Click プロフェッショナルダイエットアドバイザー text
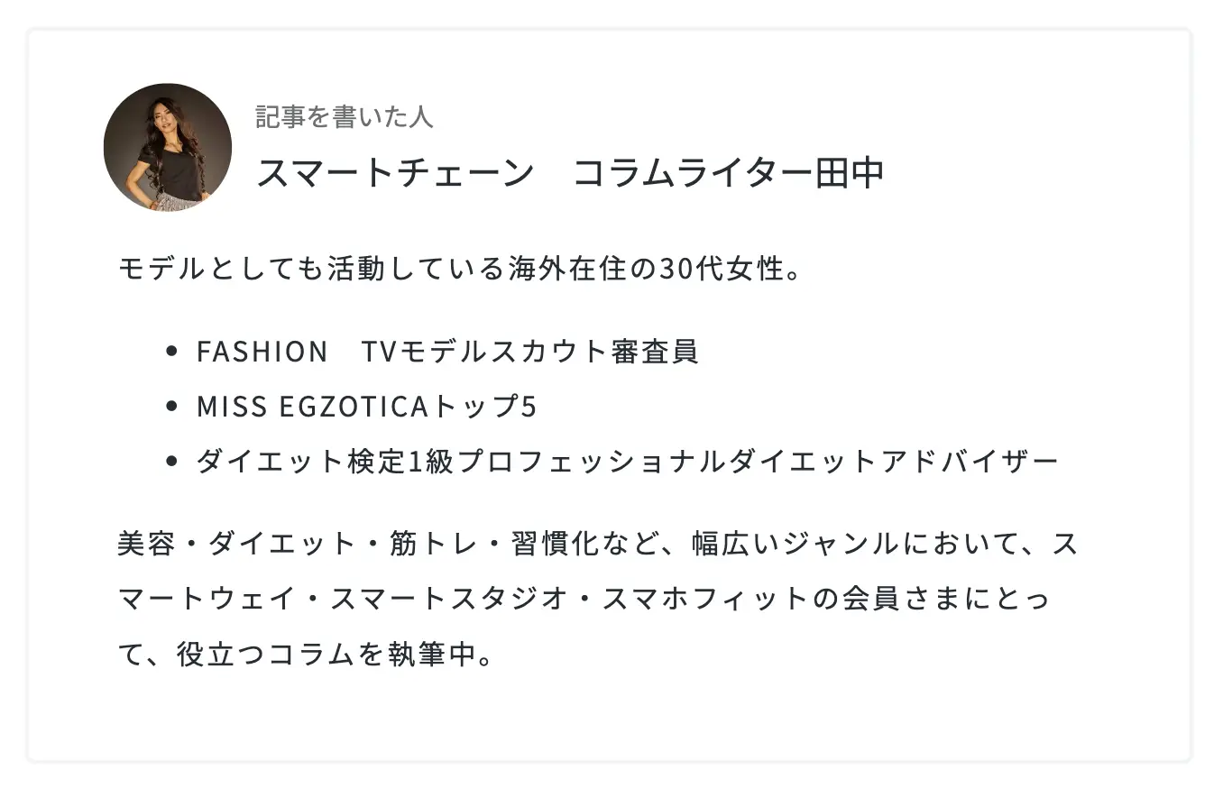 click(x=758, y=462)
